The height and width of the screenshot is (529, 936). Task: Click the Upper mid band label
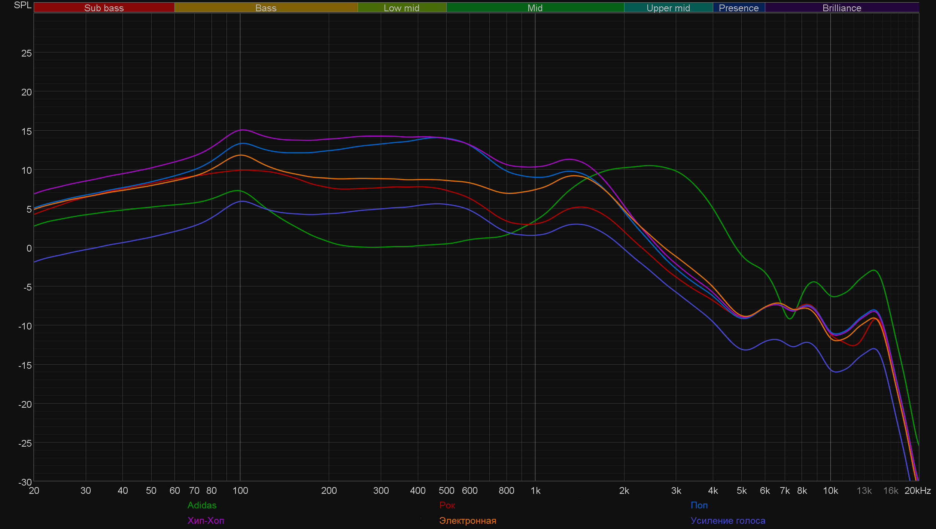pyautogui.click(x=668, y=8)
